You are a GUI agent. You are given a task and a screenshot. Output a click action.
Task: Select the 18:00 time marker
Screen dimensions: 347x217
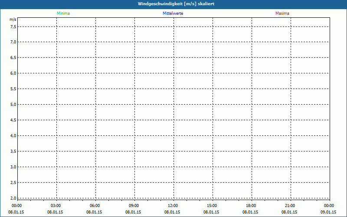pyautogui.click(x=251, y=206)
